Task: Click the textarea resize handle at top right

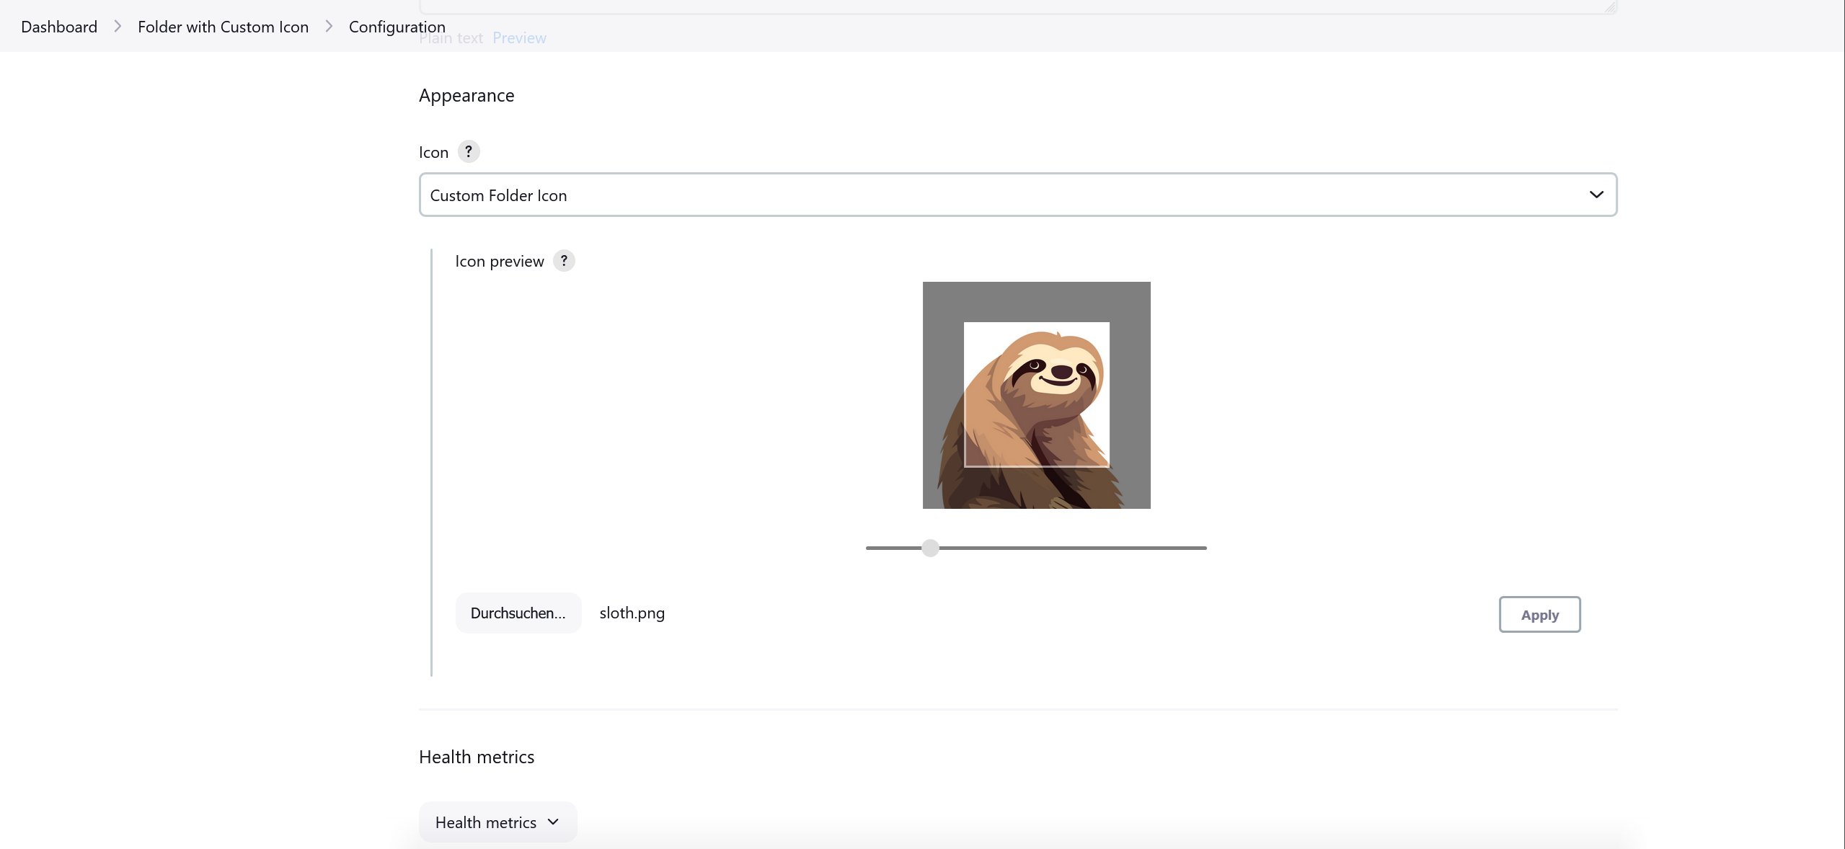Action: 1610,6
